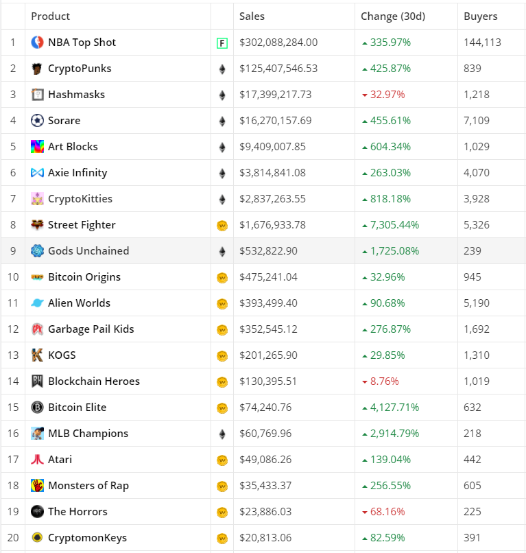Click the WAX coin icon in Atari row
The image size is (526, 553).
click(x=222, y=460)
